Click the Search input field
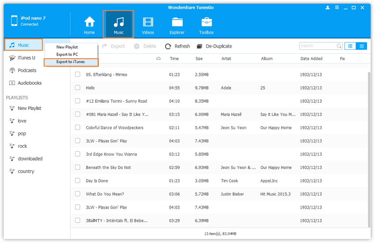The height and width of the screenshot is (243, 375). (x=318, y=46)
